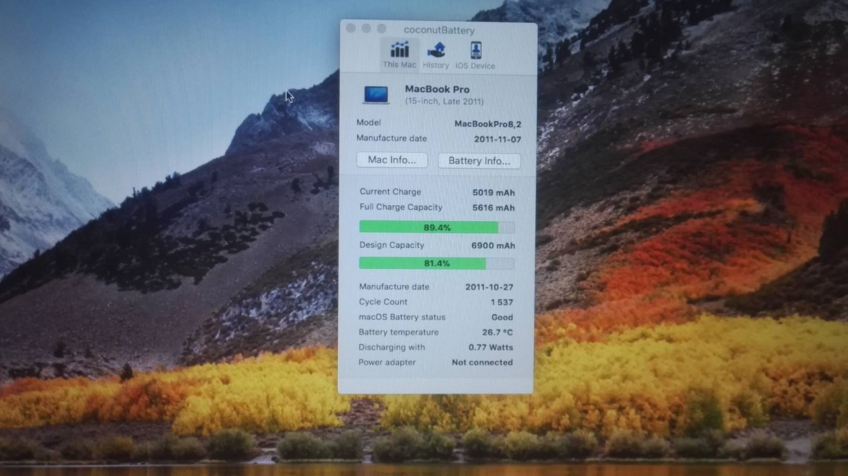Select the Good status value
This screenshot has height=476, width=848.
click(x=502, y=318)
